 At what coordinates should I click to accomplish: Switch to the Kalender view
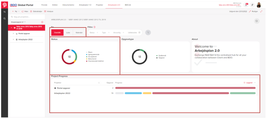coord(79,33)
